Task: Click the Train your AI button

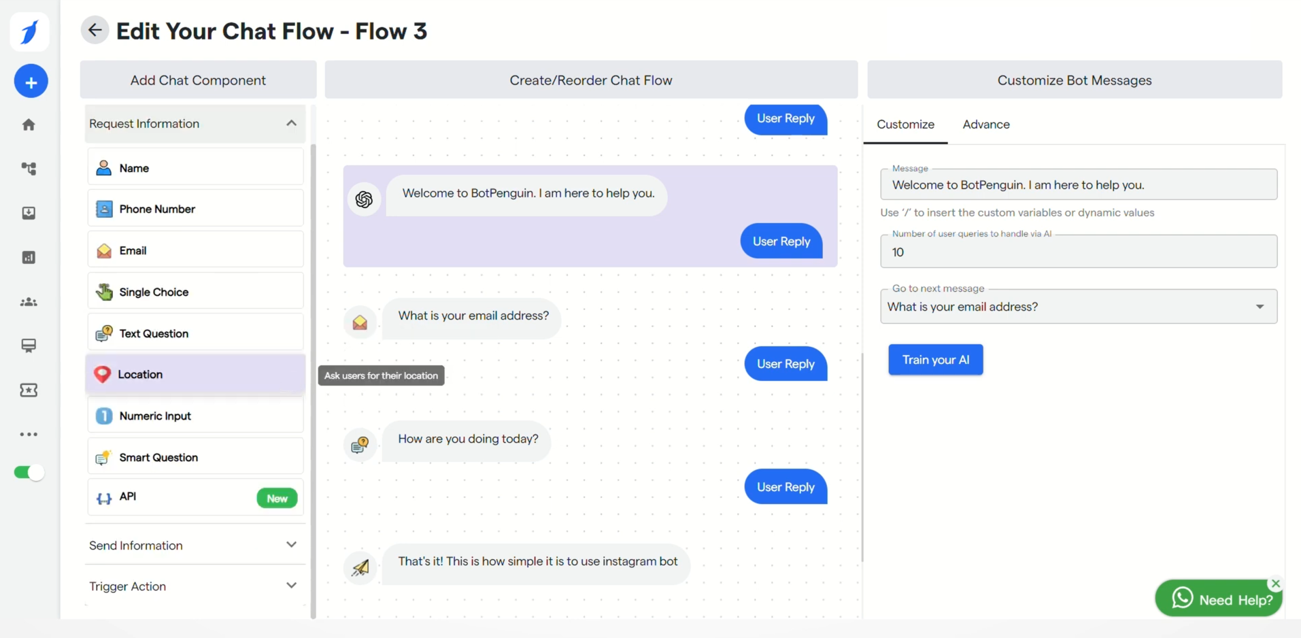Action: (x=935, y=359)
